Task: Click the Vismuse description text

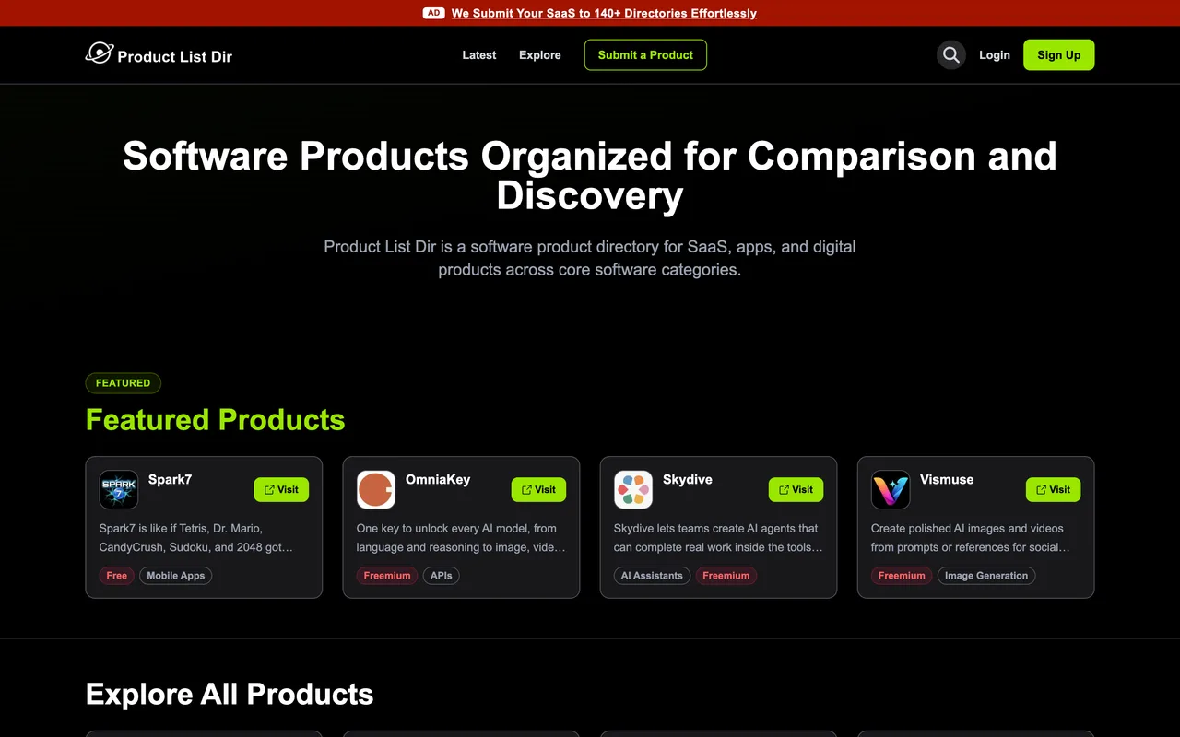Action: [x=971, y=538]
